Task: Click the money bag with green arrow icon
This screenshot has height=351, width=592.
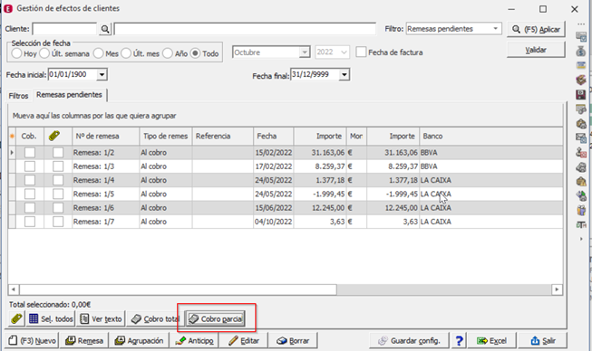Action: point(581,195)
